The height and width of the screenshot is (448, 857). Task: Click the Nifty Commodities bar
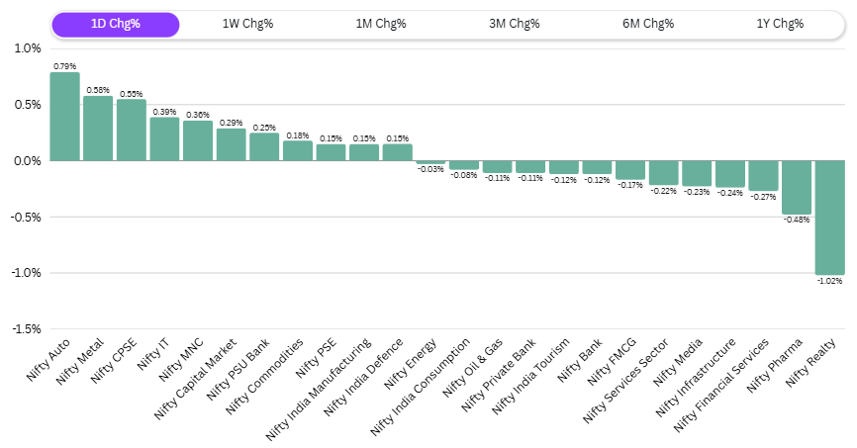tap(298, 150)
